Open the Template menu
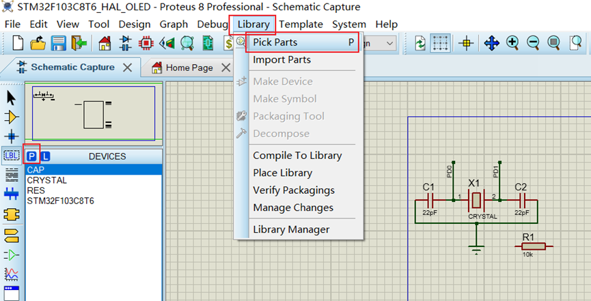The image size is (591, 301). [x=301, y=25]
